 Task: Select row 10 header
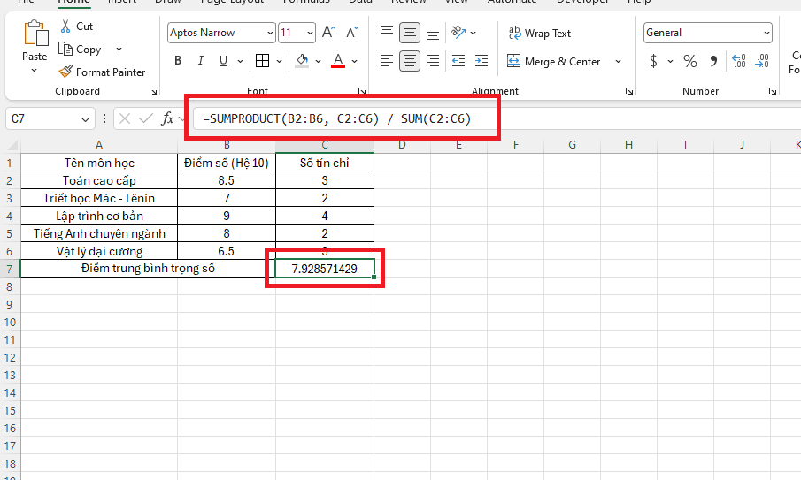point(11,323)
